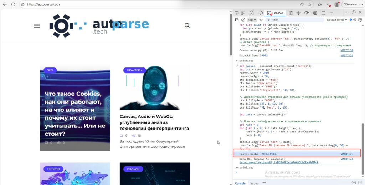Toggle the console sidebar panel

[x=237, y=20]
